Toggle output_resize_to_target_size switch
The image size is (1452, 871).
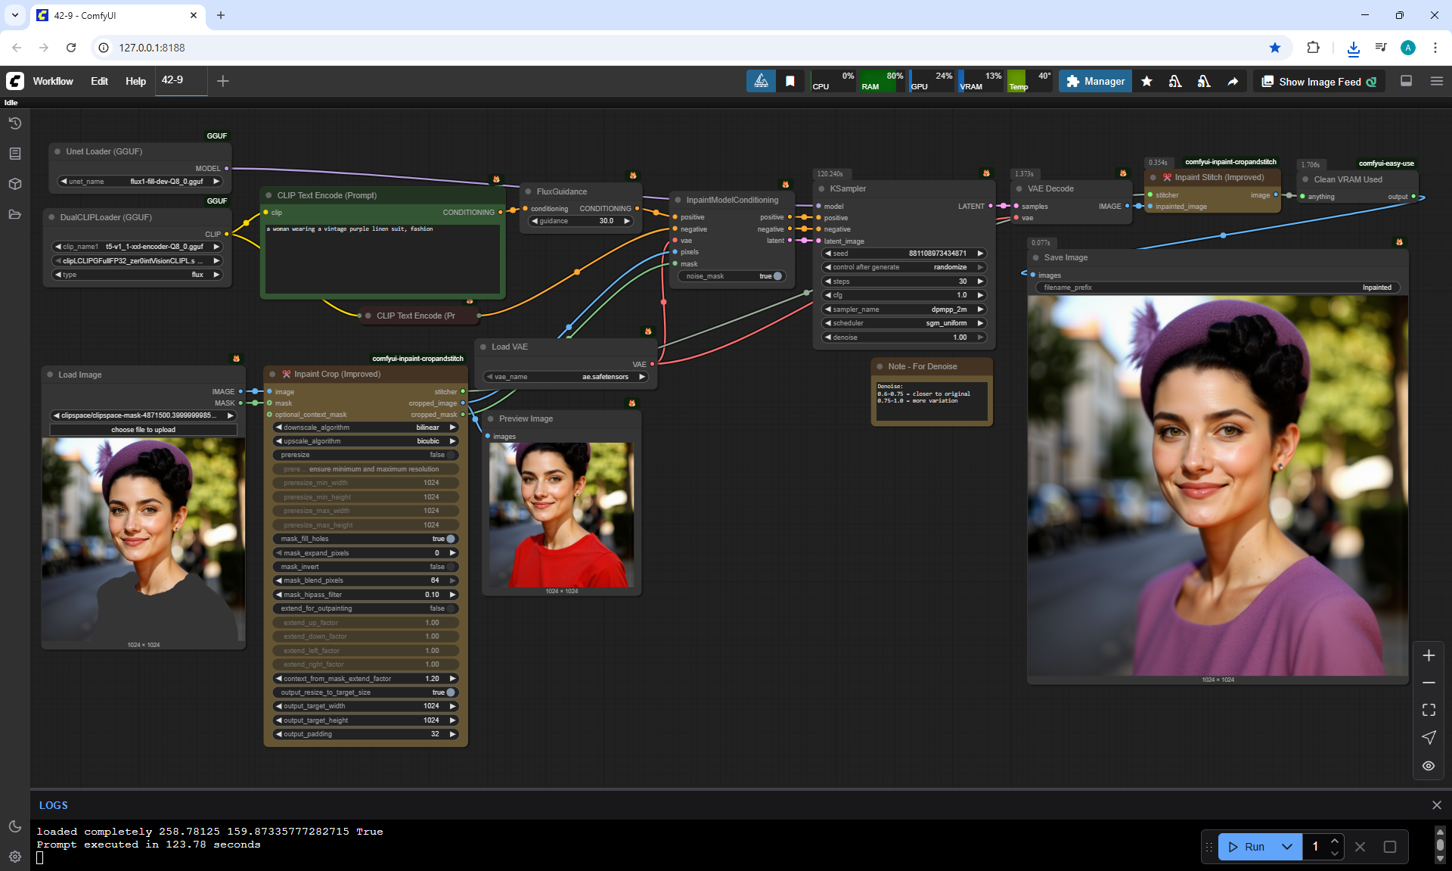tap(451, 692)
